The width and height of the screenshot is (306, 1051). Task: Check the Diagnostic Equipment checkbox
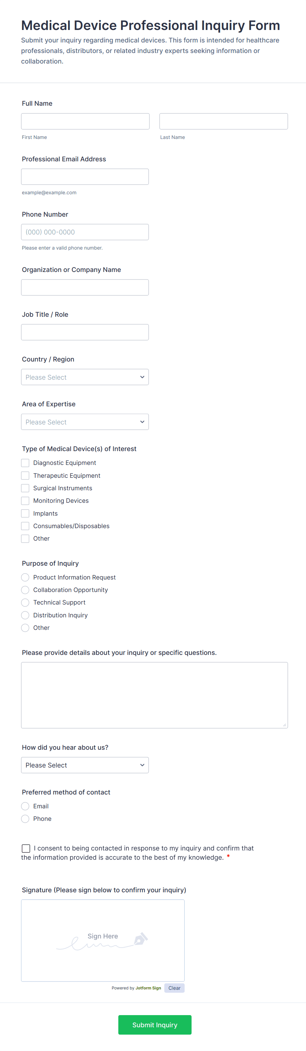25,463
